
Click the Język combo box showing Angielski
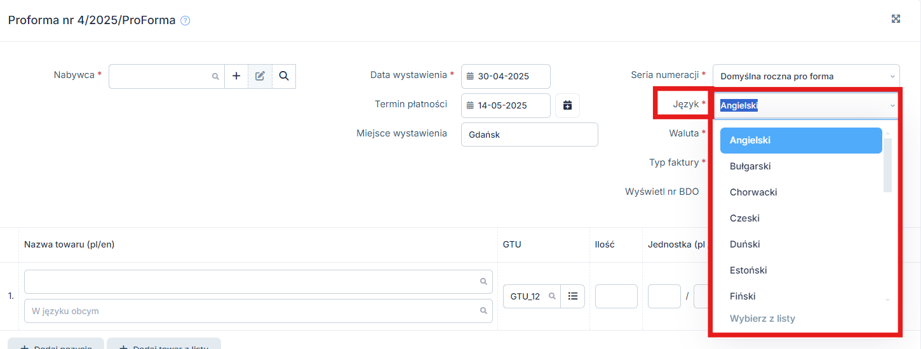[x=805, y=105]
